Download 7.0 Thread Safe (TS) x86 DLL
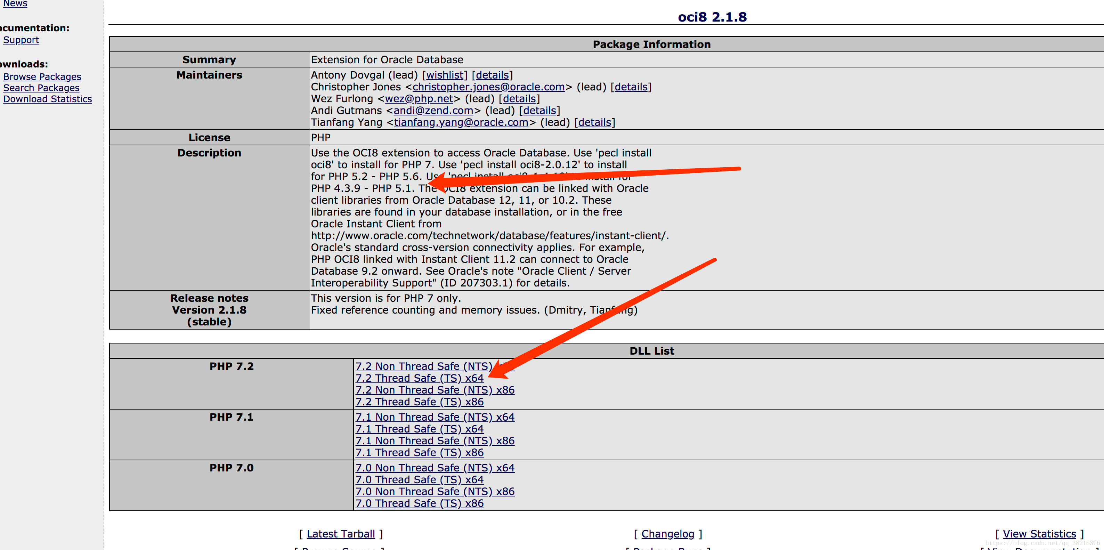Image resolution: width=1104 pixels, height=550 pixels. [x=420, y=504]
